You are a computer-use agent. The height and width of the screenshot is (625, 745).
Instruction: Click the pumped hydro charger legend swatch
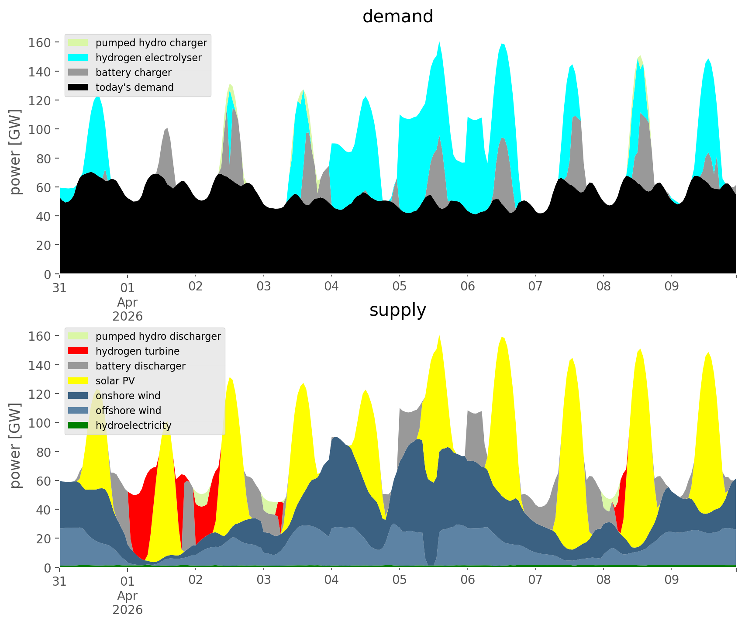coord(78,43)
